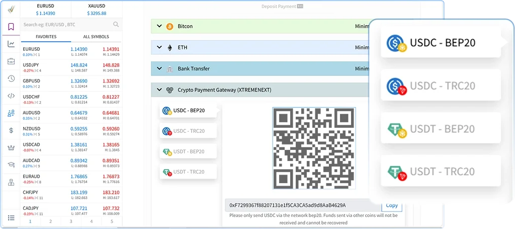515x229 pixels.
Task: Go to page 3 of symbol list
Action: pyautogui.click(x=71, y=221)
